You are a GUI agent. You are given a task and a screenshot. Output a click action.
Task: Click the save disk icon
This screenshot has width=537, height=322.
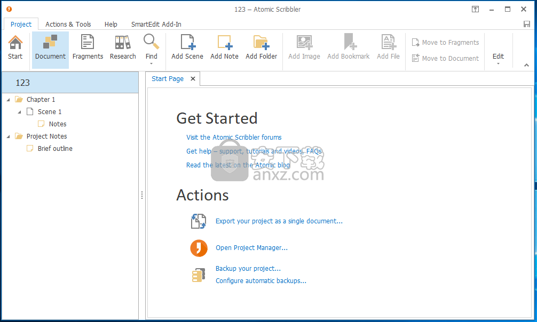click(527, 24)
